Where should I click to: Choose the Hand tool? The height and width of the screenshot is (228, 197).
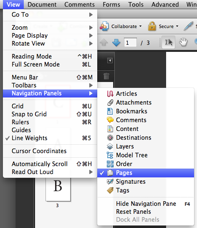point(183,42)
